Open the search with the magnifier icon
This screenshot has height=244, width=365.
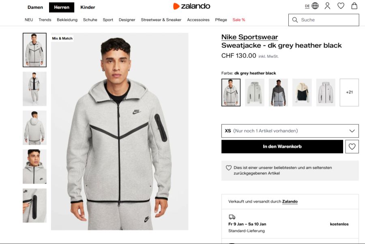point(294,19)
